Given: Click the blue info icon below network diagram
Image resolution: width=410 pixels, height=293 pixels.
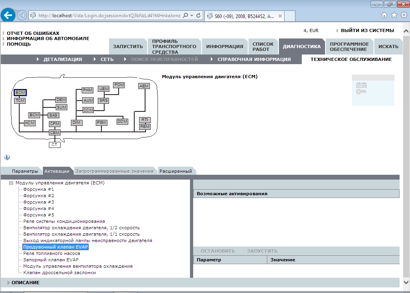Looking at the screenshot, I should (7, 157).
